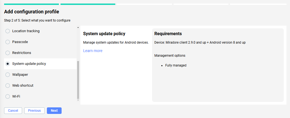The width and height of the screenshot is (290, 118).
Task: Click the Next button
Action: [x=54, y=111]
